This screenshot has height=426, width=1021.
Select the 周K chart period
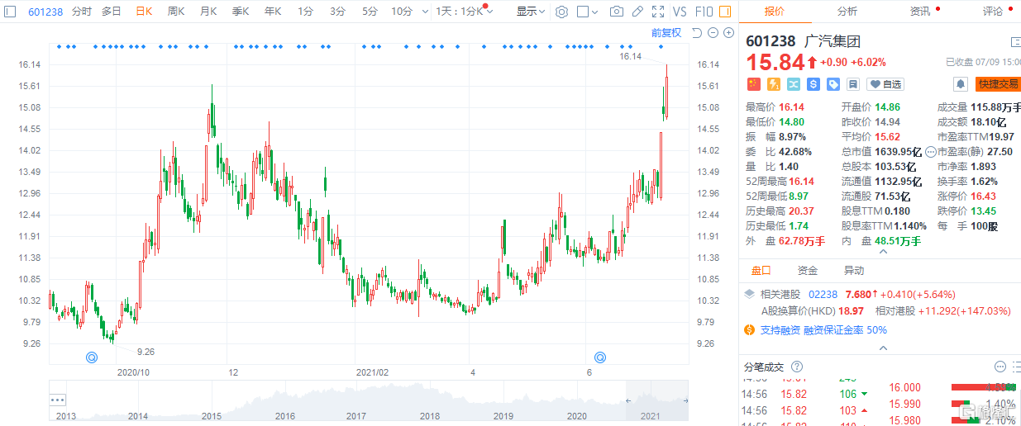[x=175, y=12]
